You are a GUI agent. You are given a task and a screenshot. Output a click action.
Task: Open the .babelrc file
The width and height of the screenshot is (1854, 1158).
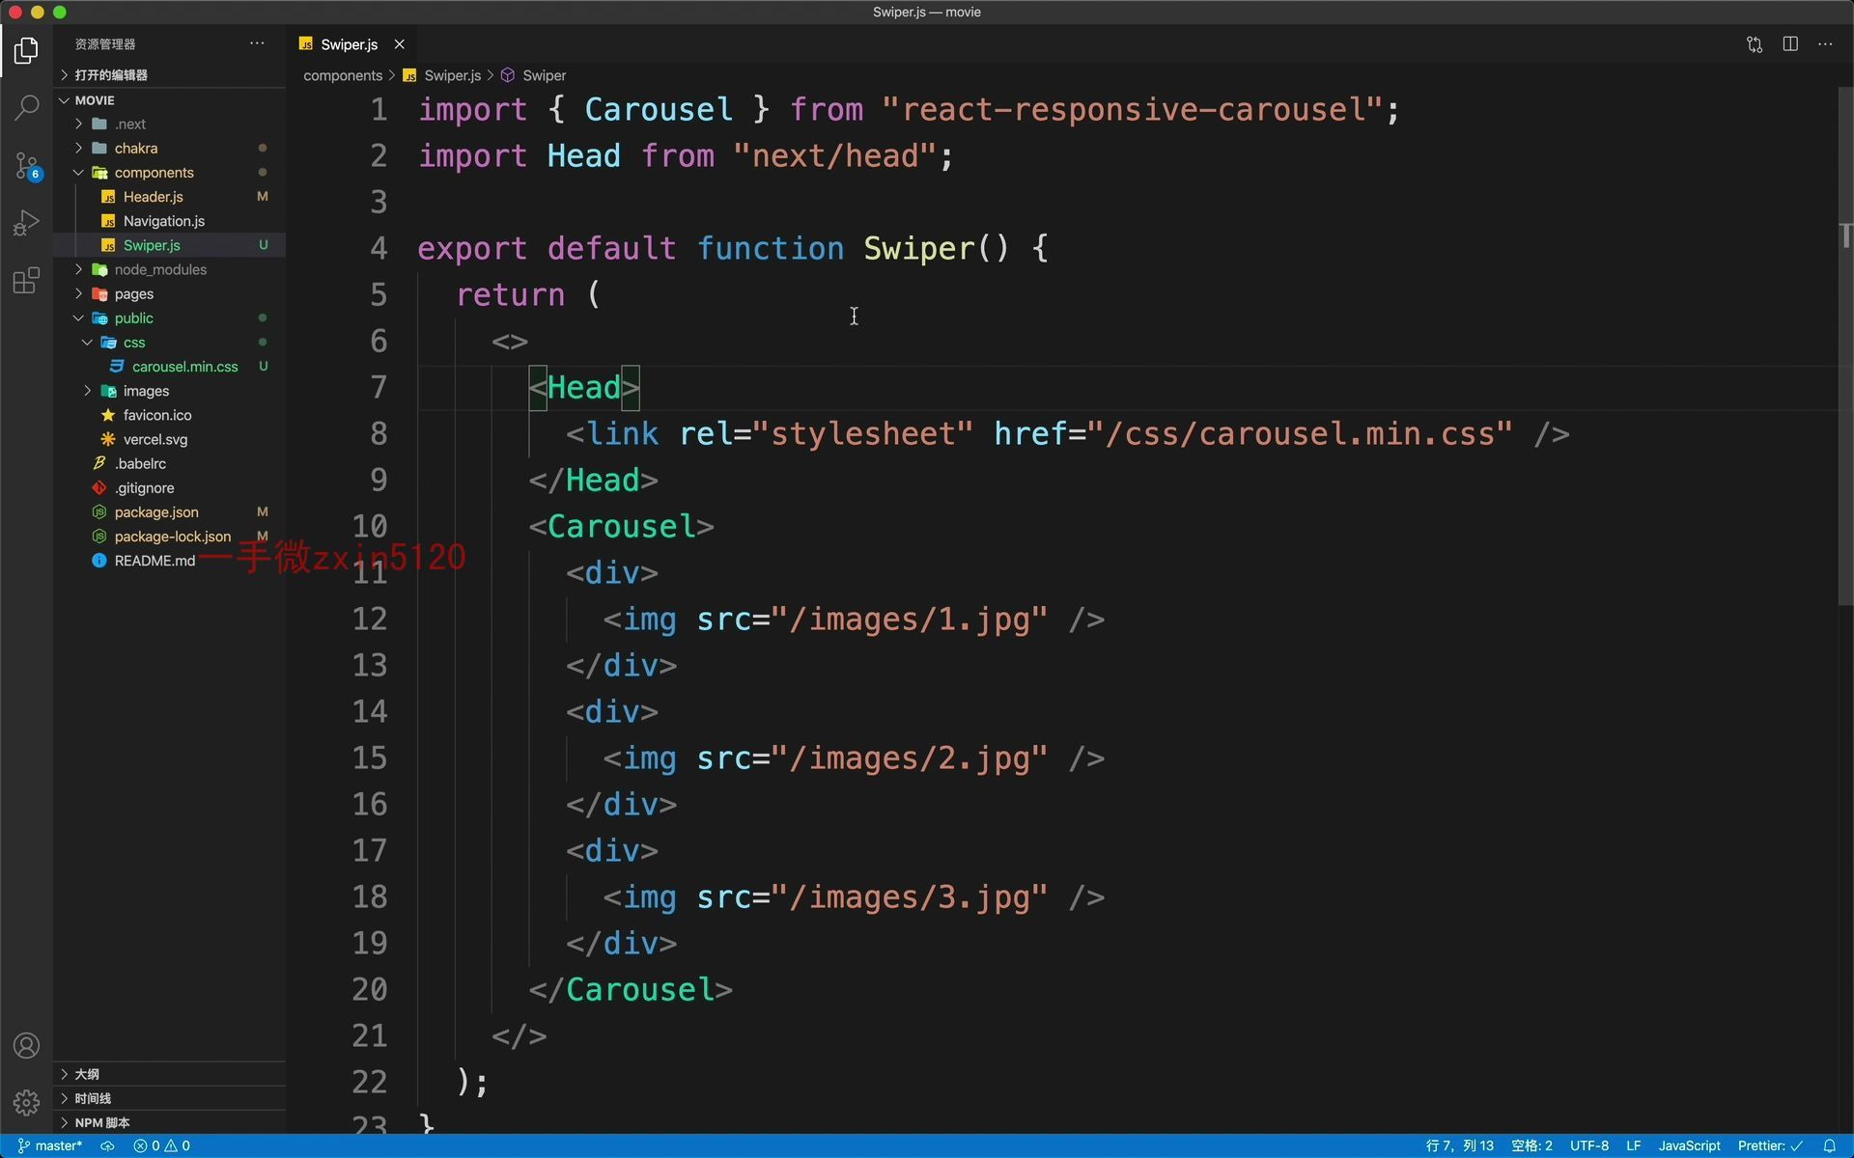pyautogui.click(x=170, y=463)
